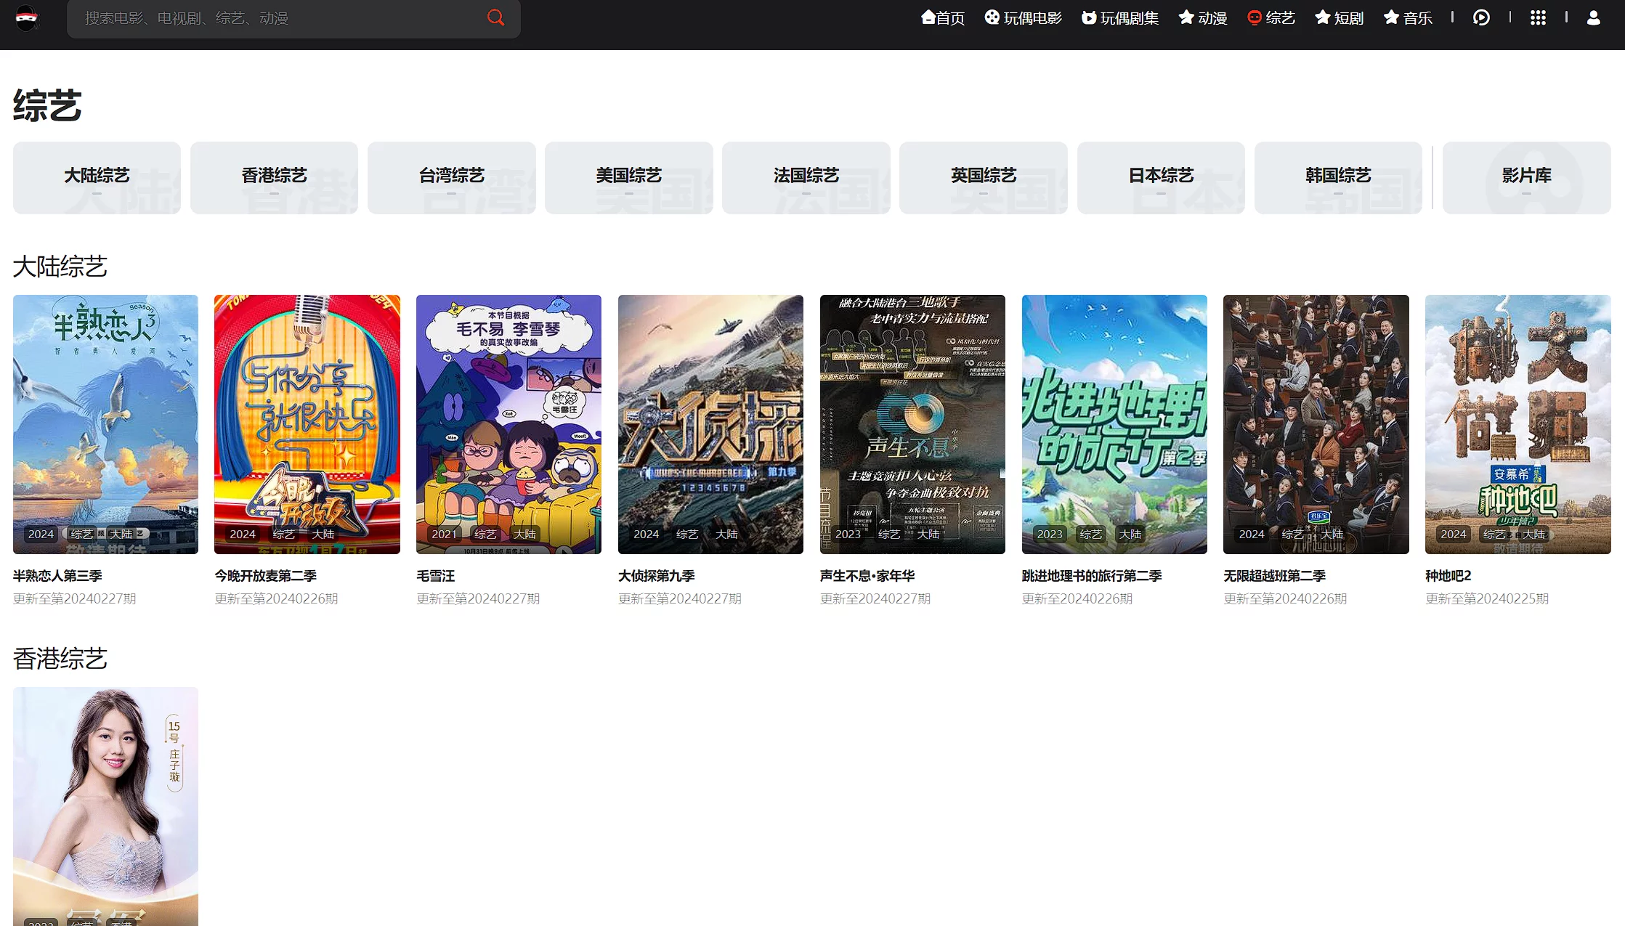The image size is (1625, 926).
Task: Click the 大侦探第九季 title link
Action: pos(656,575)
